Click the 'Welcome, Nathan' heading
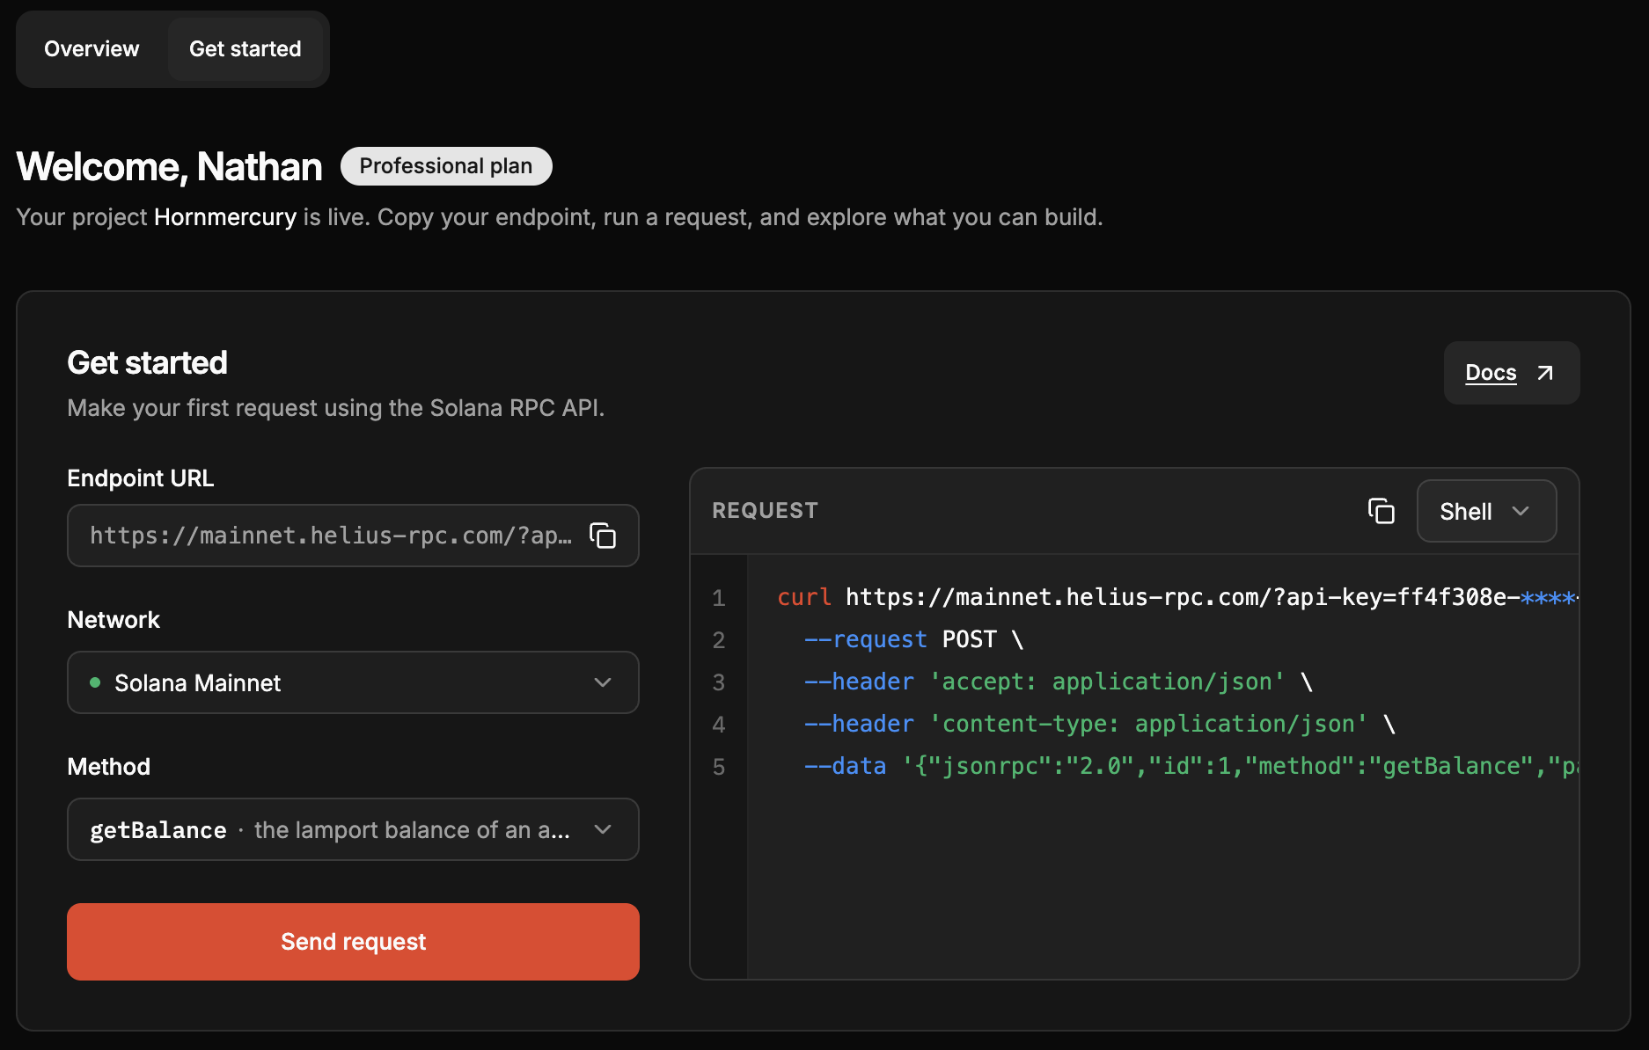1649x1050 pixels. 170,167
